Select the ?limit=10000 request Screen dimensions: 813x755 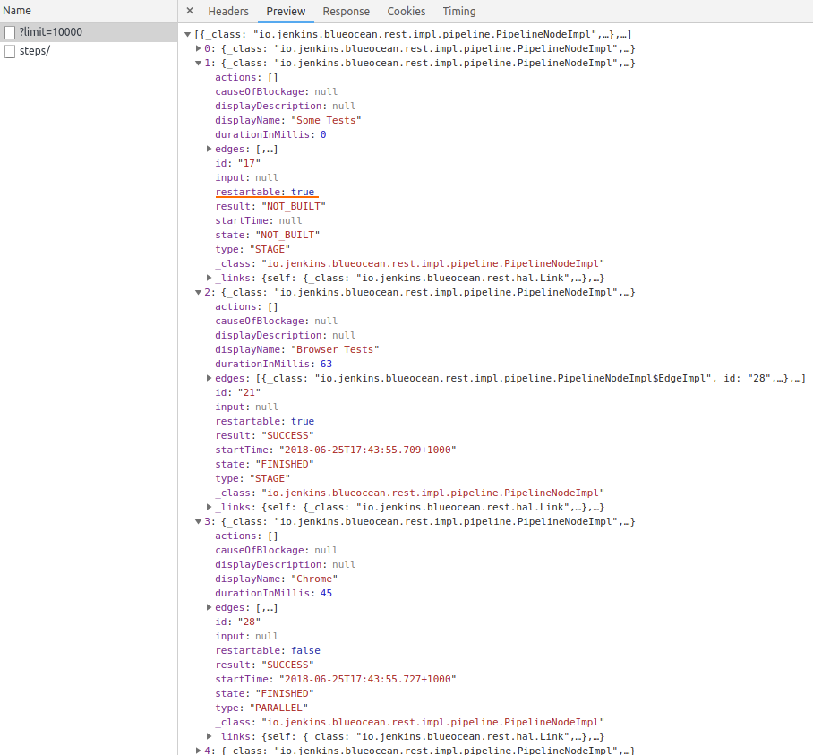(x=50, y=32)
